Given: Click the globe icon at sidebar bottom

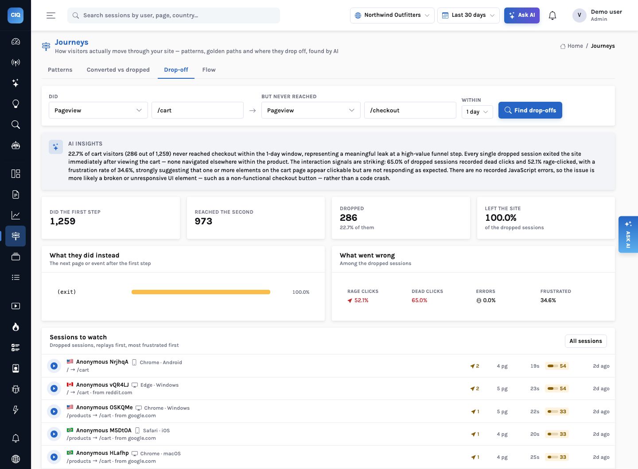Looking at the screenshot, I should tap(16, 459).
